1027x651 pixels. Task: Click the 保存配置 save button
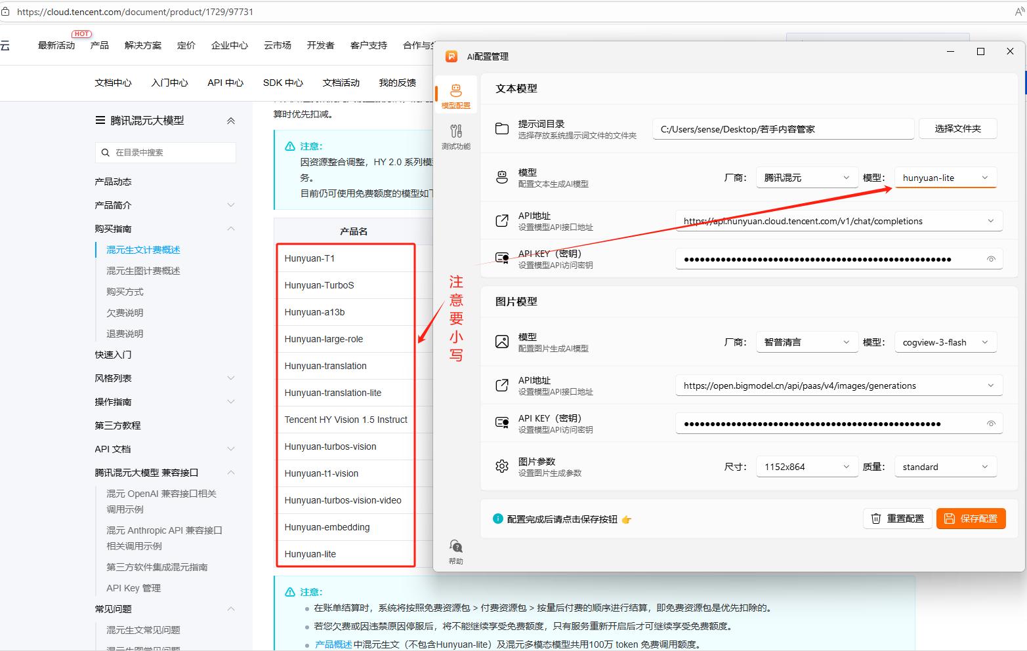(x=971, y=518)
